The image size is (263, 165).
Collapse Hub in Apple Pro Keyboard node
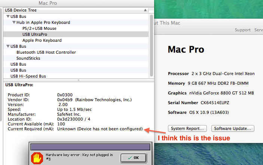[14, 22]
